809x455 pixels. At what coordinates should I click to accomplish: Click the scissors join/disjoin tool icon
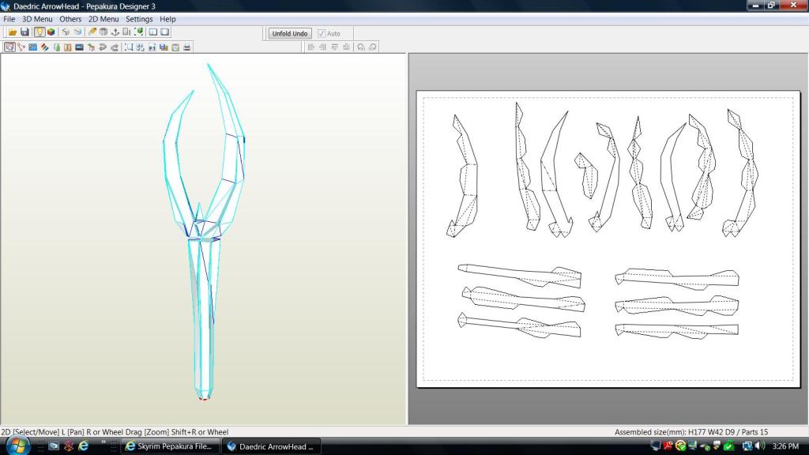(21, 47)
